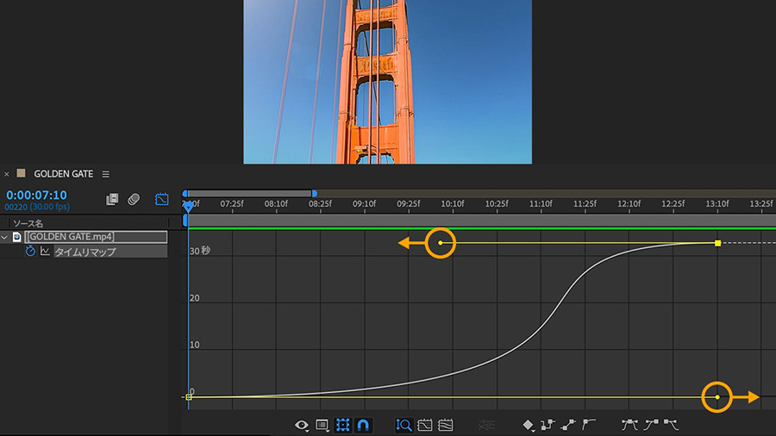Select the keyframe at the curve's starting point
Image resolution: width=776 pixels, height=436 pixels.
click(x=189, y=397)
